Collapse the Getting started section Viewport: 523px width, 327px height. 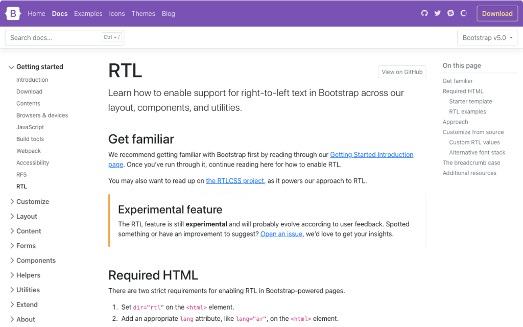pos(35,67)
